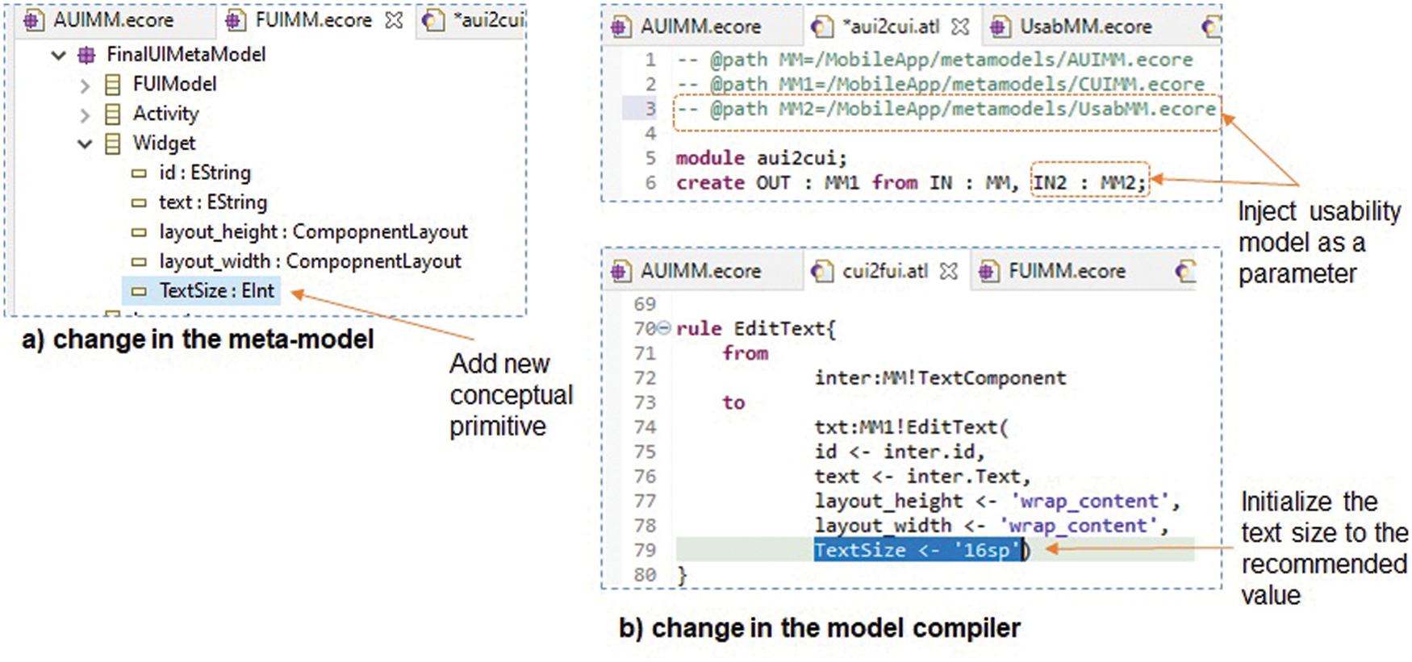Viewport: 1412px width, 662px height.
Task: Click the FinalUIMetaModel package icon
Action: coord(86,56)
